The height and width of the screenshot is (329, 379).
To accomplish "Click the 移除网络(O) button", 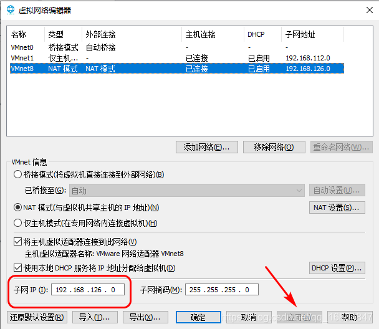I will click(x=274, y=147).
